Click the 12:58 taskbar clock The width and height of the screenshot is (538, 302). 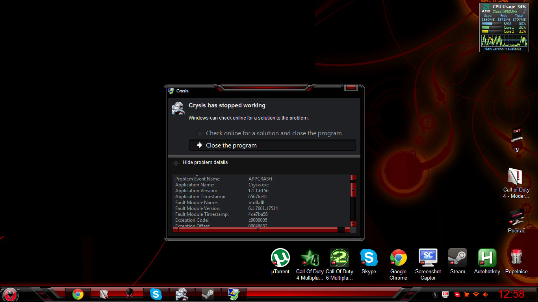tap(512, 294)
